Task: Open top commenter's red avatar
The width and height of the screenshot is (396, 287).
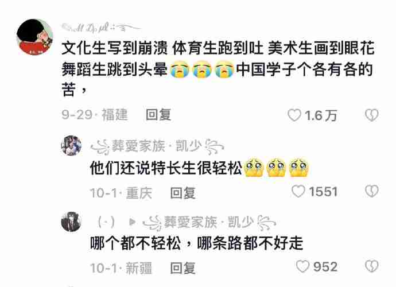Action: (34, 37)
